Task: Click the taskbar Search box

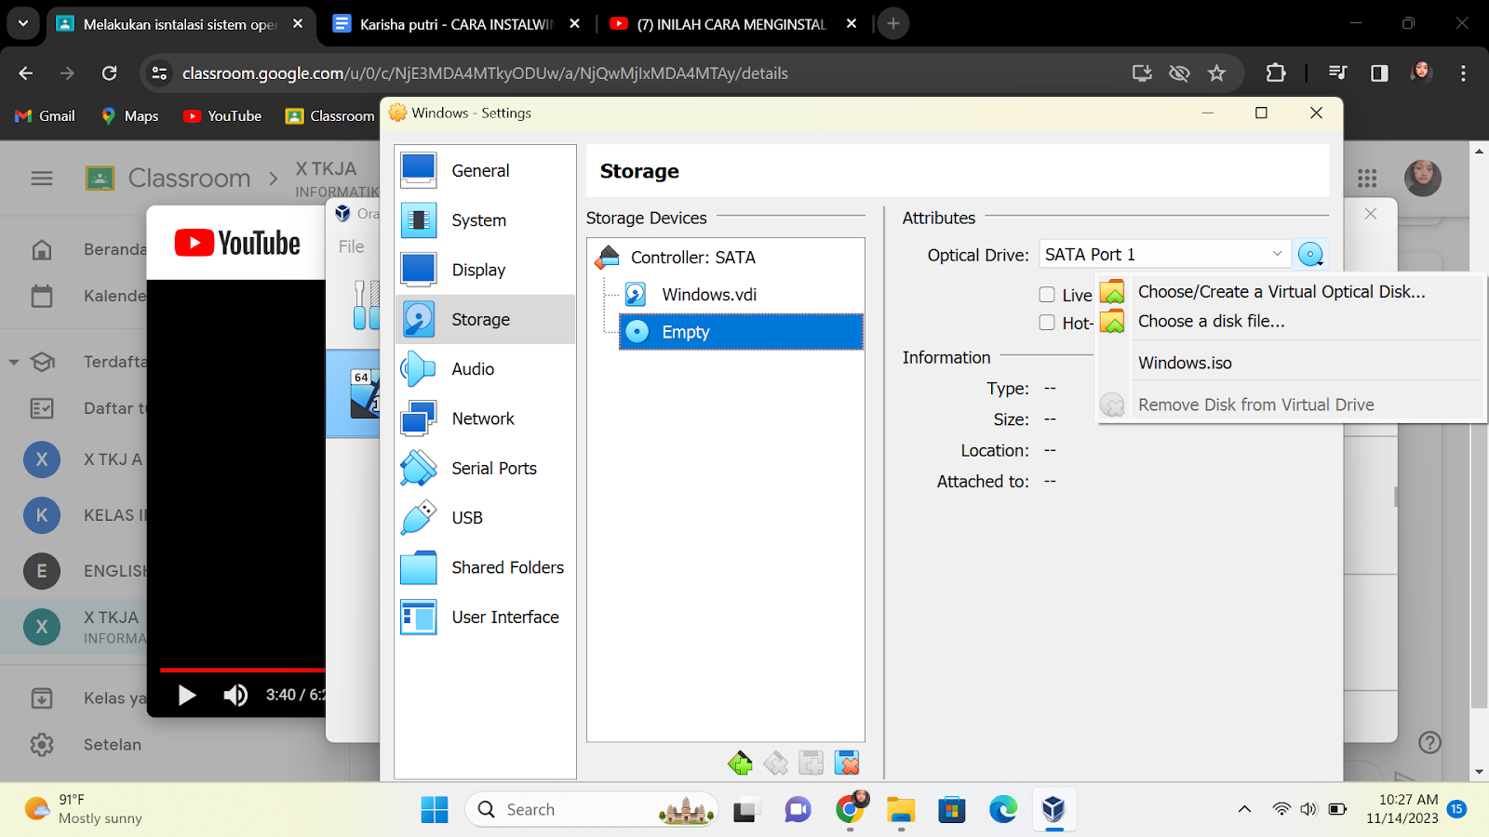Action: click(592, 809)
